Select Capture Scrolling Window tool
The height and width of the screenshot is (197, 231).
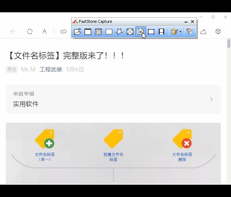pyautogui.click(x=141, y=32)
